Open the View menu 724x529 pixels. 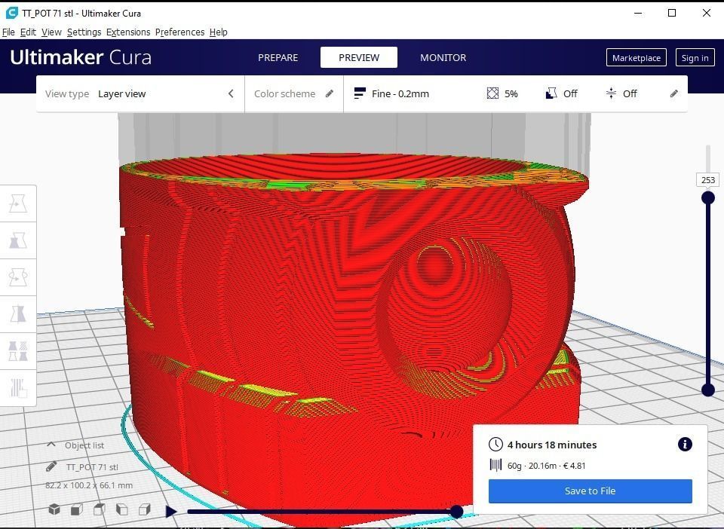click(x=51, y=32)
